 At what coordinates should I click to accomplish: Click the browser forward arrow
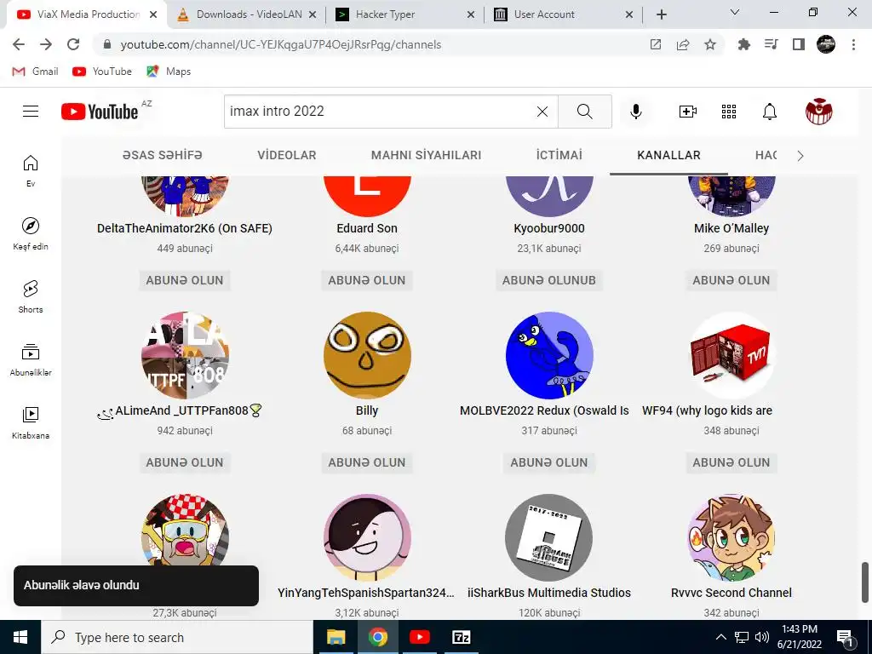(x=46, y=44)
